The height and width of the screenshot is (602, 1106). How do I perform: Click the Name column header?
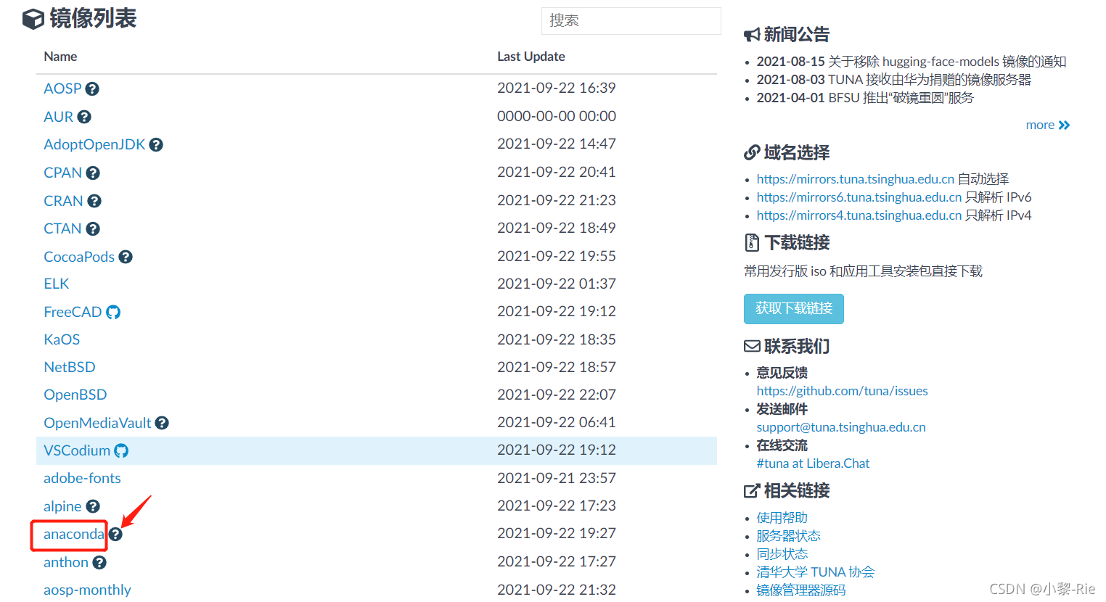[x=60, y=57]
